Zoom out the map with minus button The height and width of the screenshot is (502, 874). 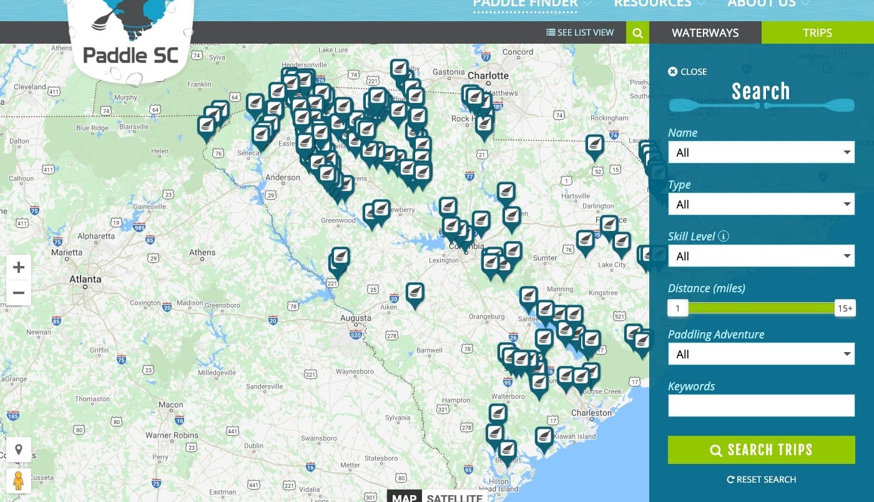coord(19,293)
